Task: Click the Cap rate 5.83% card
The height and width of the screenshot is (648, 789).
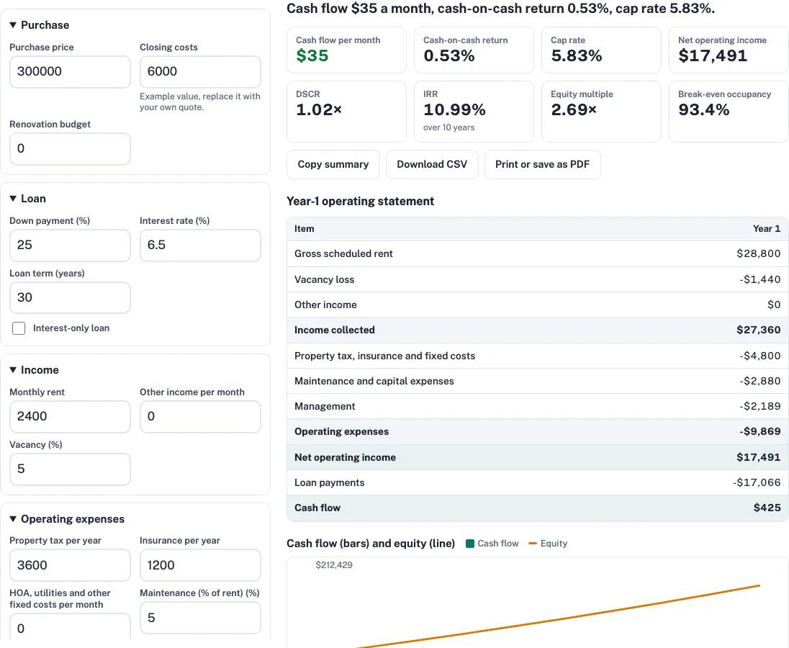Action: [601, 50]
